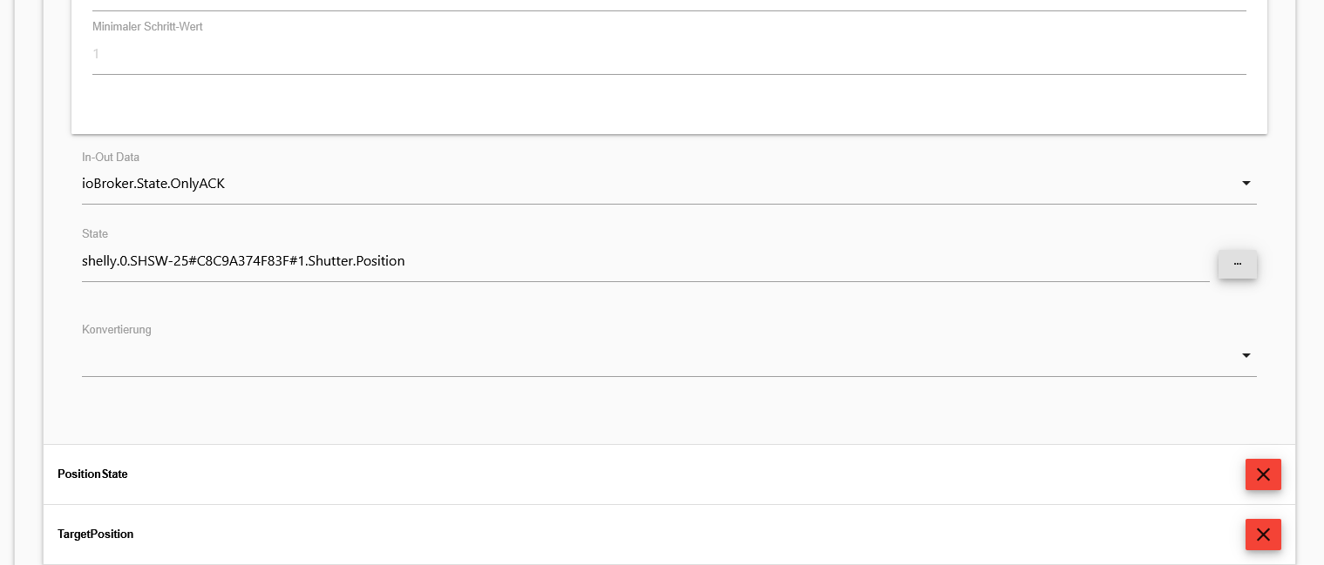The image size is (1324, 565).
Task: Click the "PositionState" title text
Action: point(92,474)
